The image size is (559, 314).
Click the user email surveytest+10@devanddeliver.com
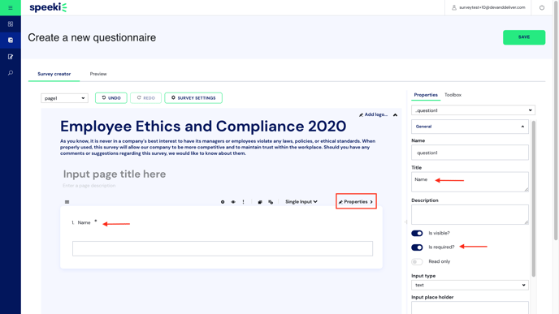[492, 7]
